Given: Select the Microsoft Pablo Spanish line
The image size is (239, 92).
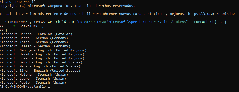Looking at the screenshot, I should click(x=33, y=83).
